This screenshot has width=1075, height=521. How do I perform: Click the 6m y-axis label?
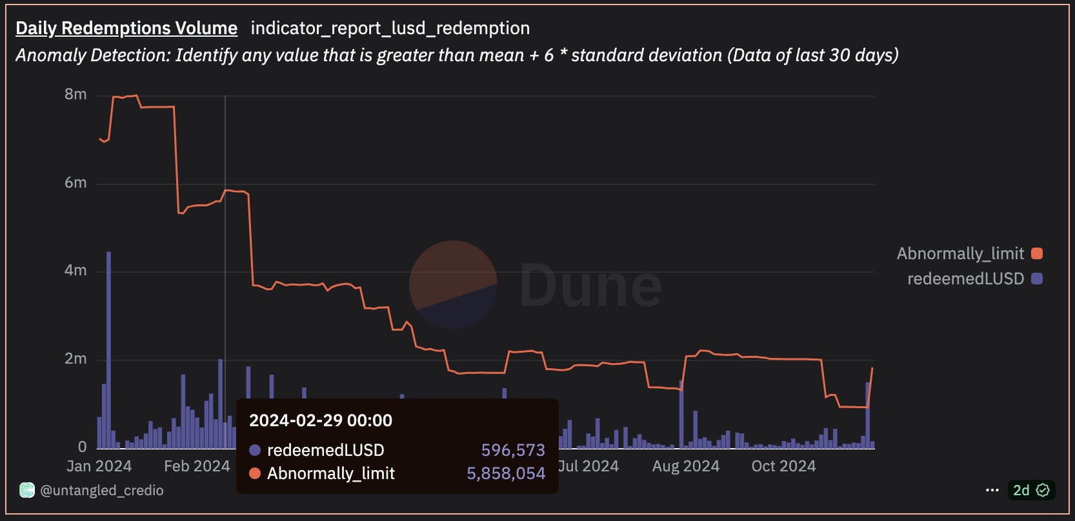click(x=75, y=182)
